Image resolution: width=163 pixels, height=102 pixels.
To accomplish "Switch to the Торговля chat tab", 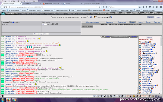I will click(x=134, y=37).
